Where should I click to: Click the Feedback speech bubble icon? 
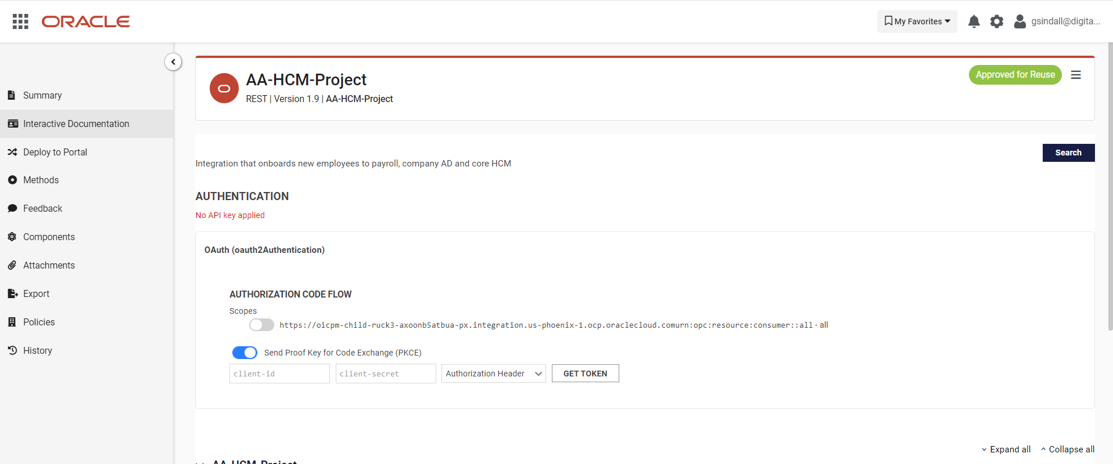tap(12, 208)
